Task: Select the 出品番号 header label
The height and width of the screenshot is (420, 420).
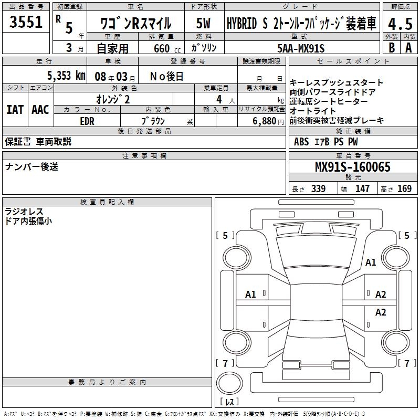Action: (x=26, y=7)
